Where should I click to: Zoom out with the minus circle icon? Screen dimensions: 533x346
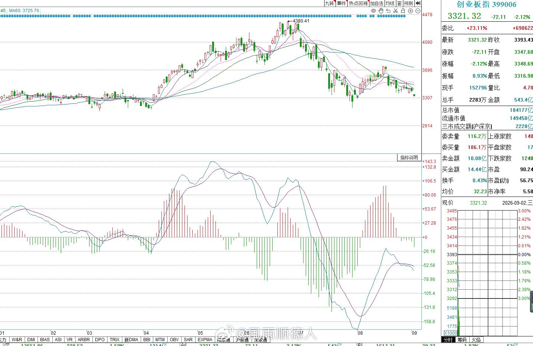pos(418,11)
